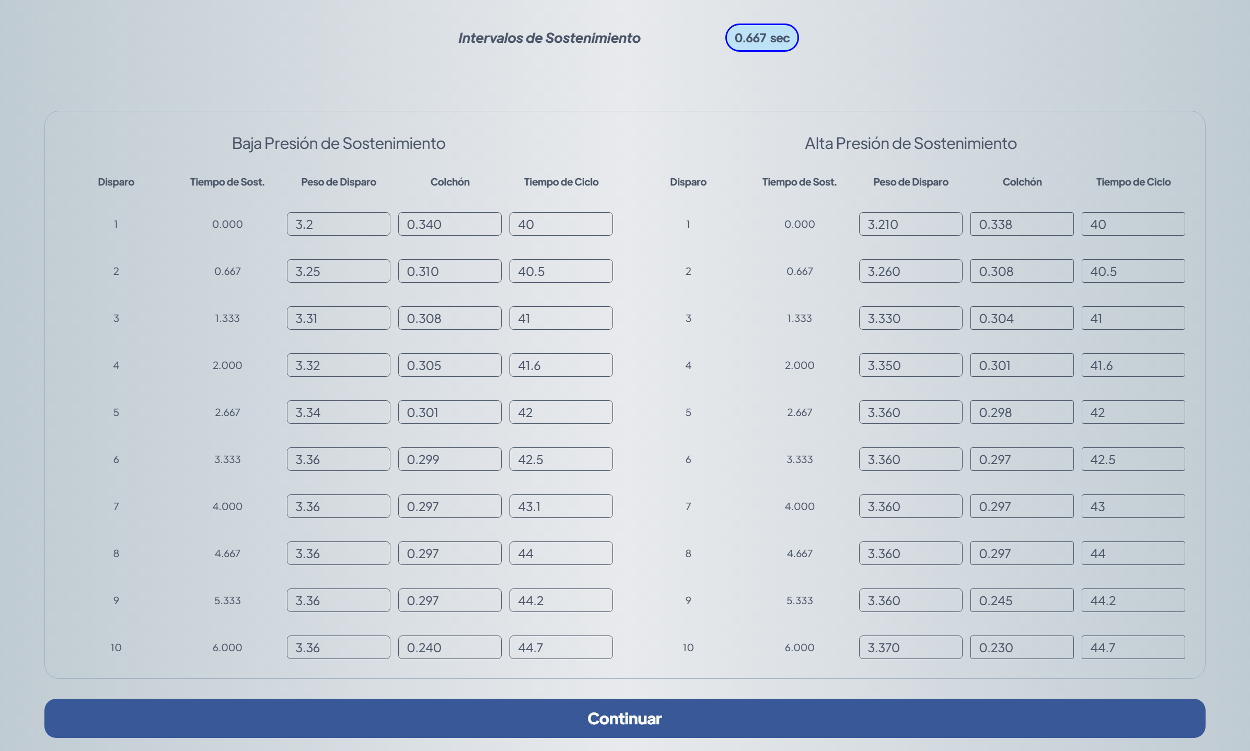Focus high pressure shot 4 Tiempo de Ciclo field
1250x751 pixels.
(1133, 365)
